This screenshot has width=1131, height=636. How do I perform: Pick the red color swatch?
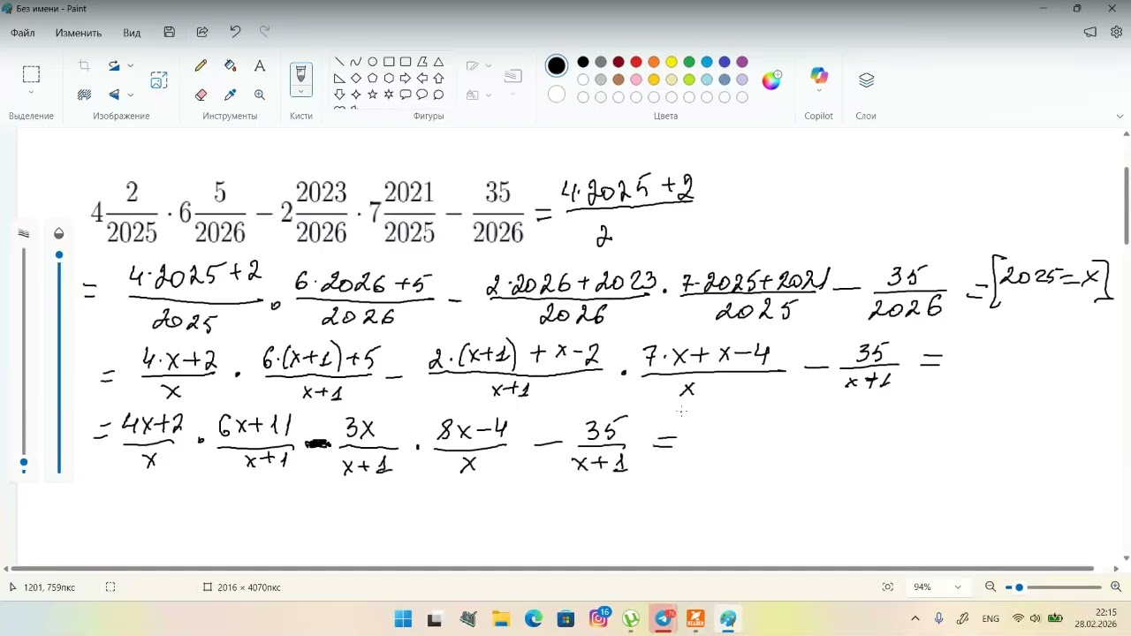point(636,62)
